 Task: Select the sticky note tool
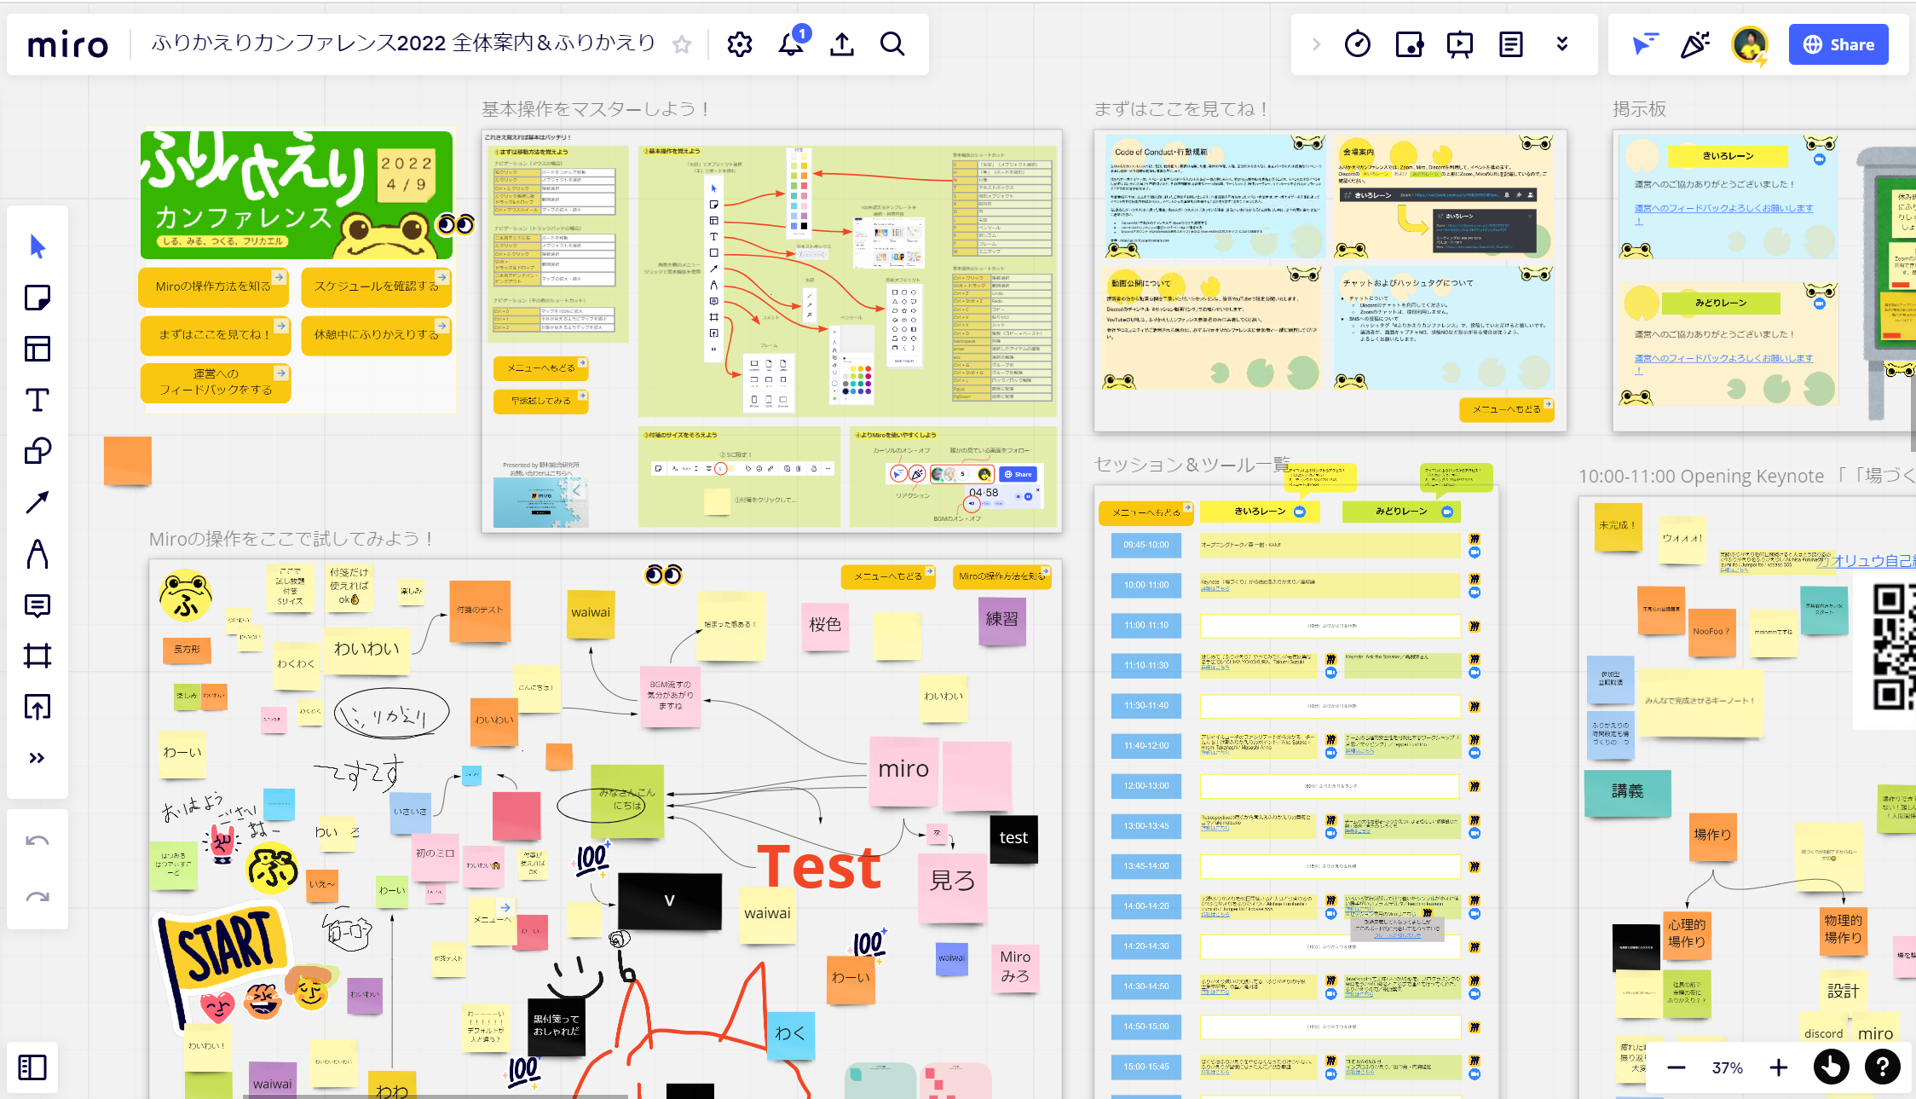point(38,298)
